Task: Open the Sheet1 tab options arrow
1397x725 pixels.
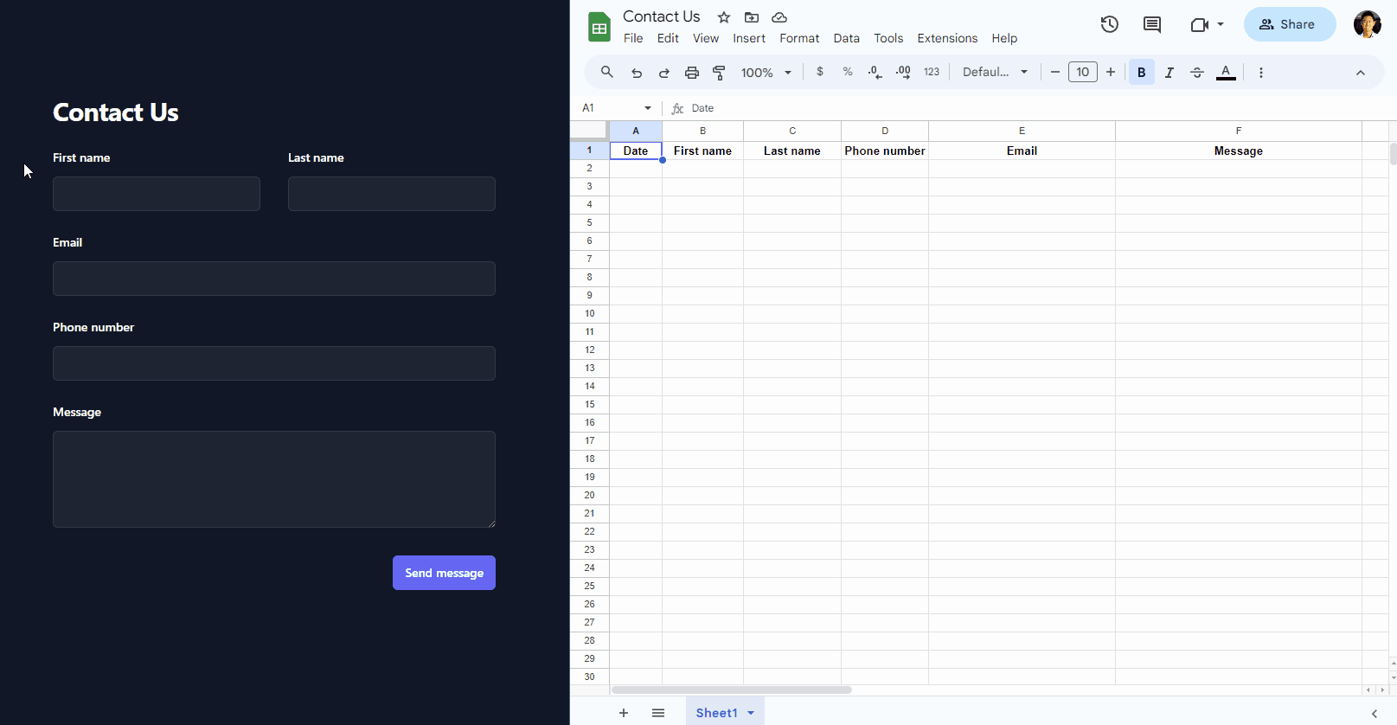Action: coord(751,713)
